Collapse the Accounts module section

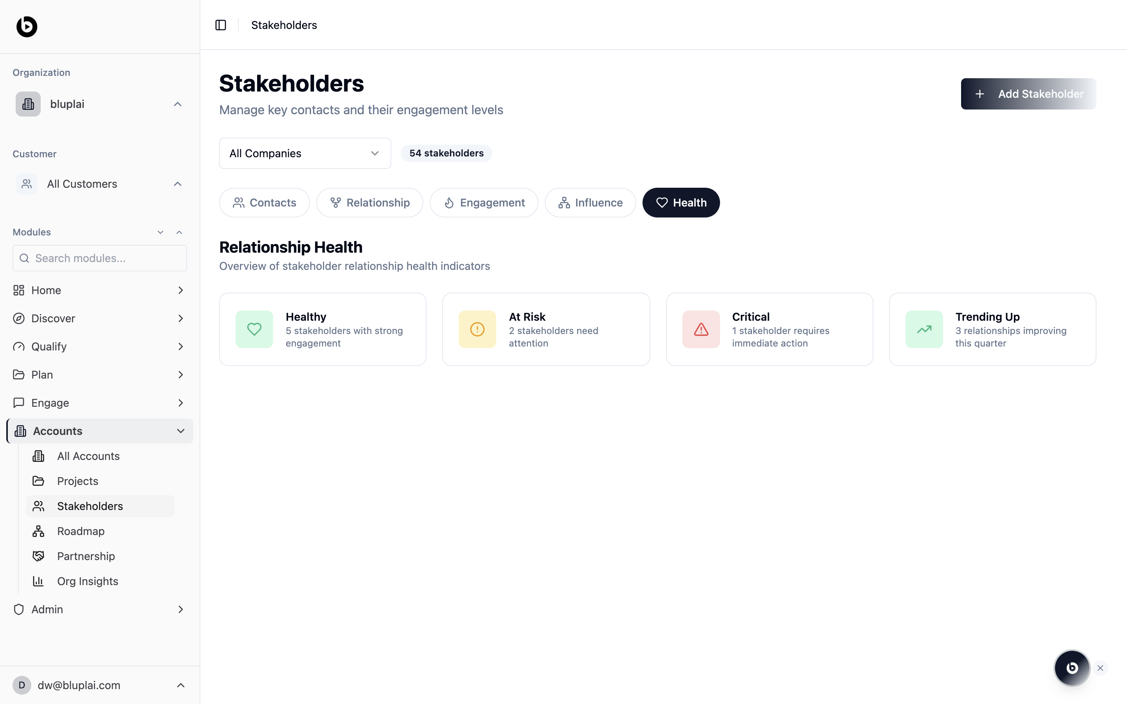181,431
